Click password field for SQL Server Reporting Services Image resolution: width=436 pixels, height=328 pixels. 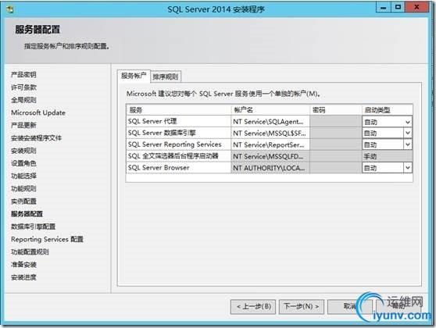336,144
